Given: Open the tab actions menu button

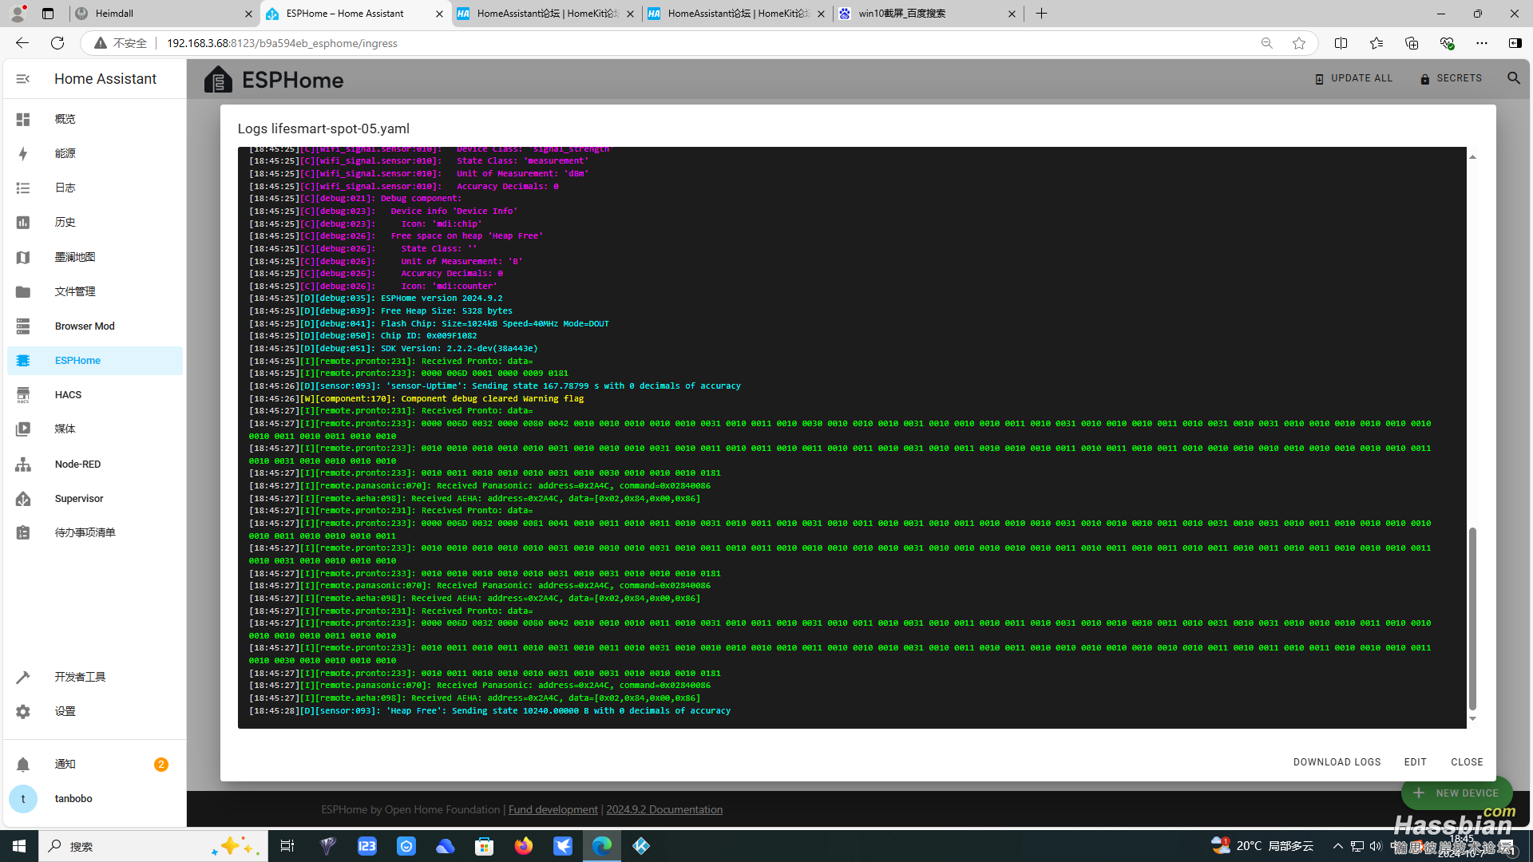Looking at the screenshot, I should [x=48, y=14].
